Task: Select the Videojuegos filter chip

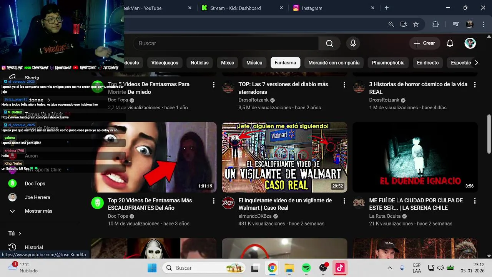Action: 165,63
